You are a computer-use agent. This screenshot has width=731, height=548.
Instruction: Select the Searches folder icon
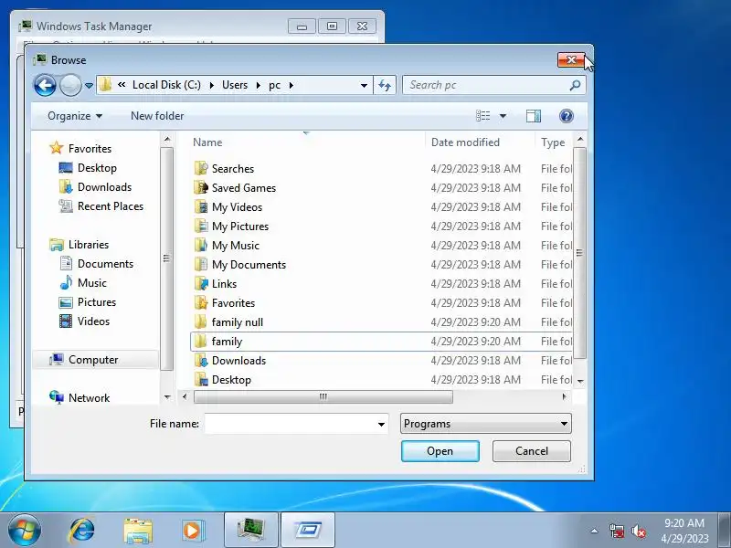(201, 168)
